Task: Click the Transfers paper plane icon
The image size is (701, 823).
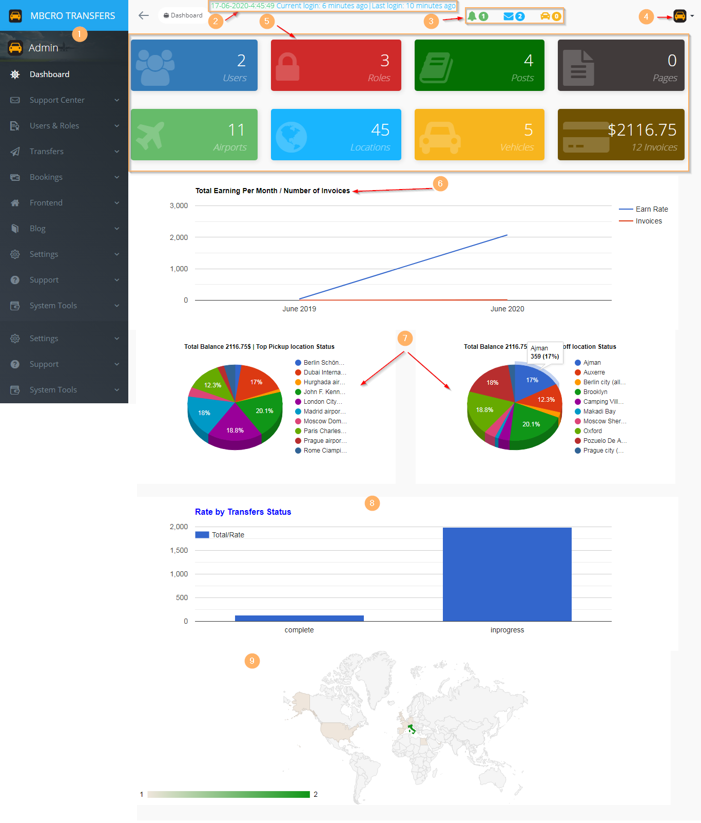Action: [15, 152]
